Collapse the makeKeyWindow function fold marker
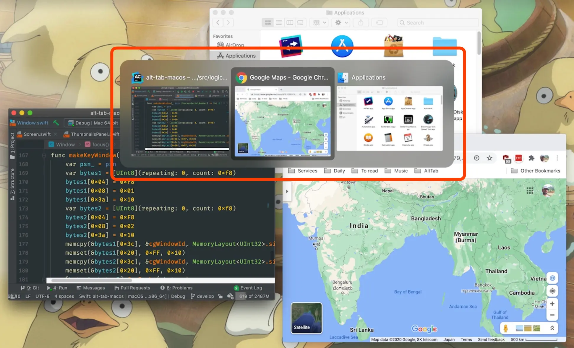 (x=44, y=155)
